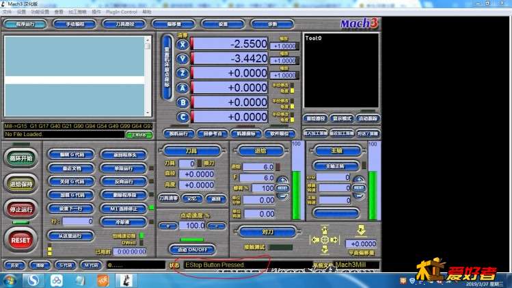Open the Mach3 taskbar icon

(x=126, y=280)
